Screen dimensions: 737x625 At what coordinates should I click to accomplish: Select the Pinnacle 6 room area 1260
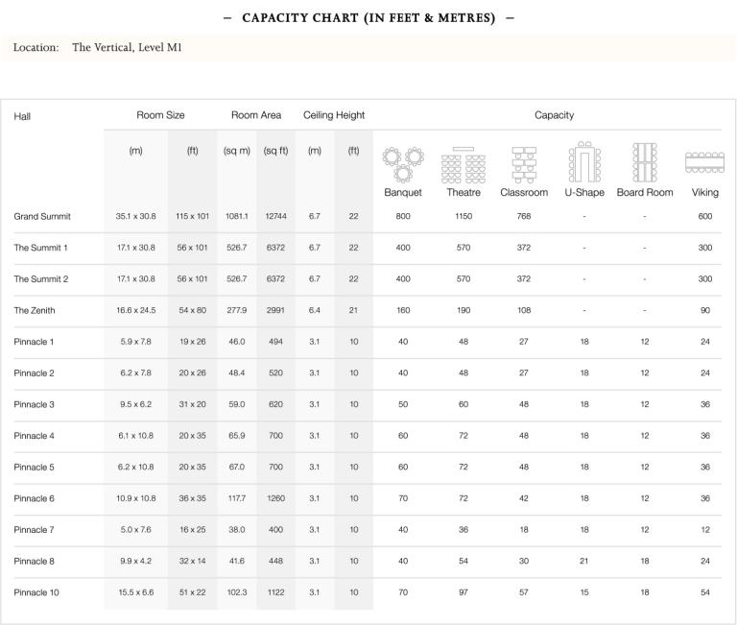(276, 498)
